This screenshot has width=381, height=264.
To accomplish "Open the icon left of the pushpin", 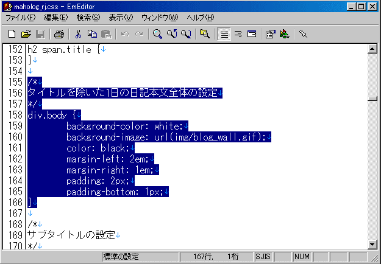I will [285, 34].
